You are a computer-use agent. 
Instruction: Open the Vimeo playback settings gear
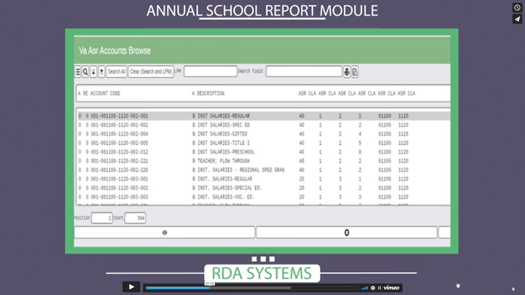tap(373, 287)
